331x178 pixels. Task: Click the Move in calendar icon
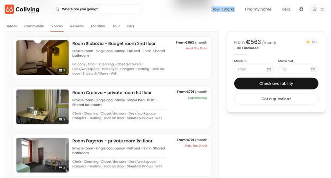pos(269,69)
